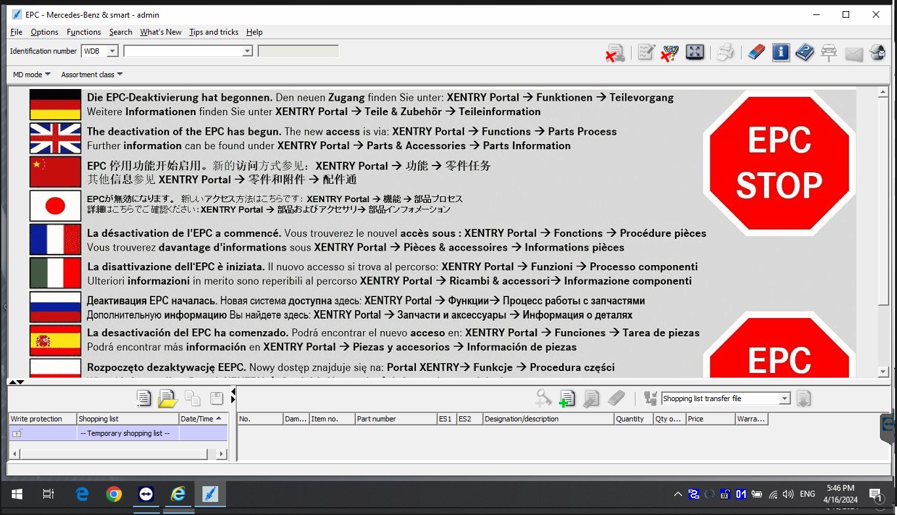Open the help book icon
This screenshot has height=515, width=897.
coord(805,52)
